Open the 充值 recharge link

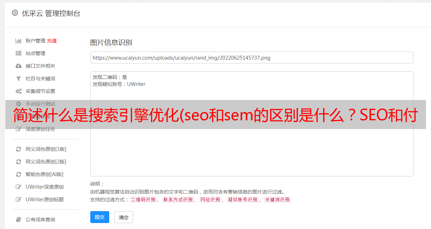(52, 41)
